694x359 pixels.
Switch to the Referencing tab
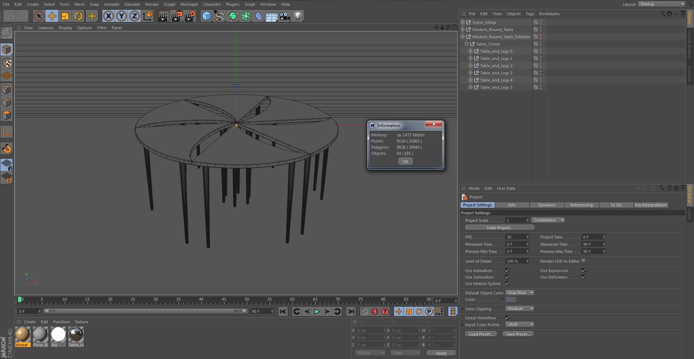click(x=581, y=205)
